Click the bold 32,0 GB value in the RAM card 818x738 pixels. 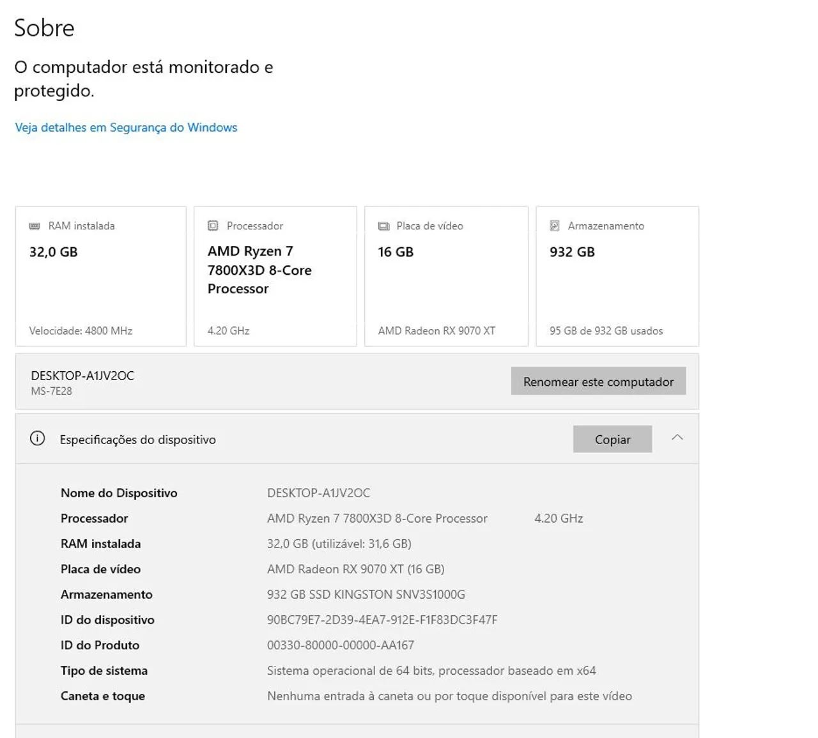(54, 252)
